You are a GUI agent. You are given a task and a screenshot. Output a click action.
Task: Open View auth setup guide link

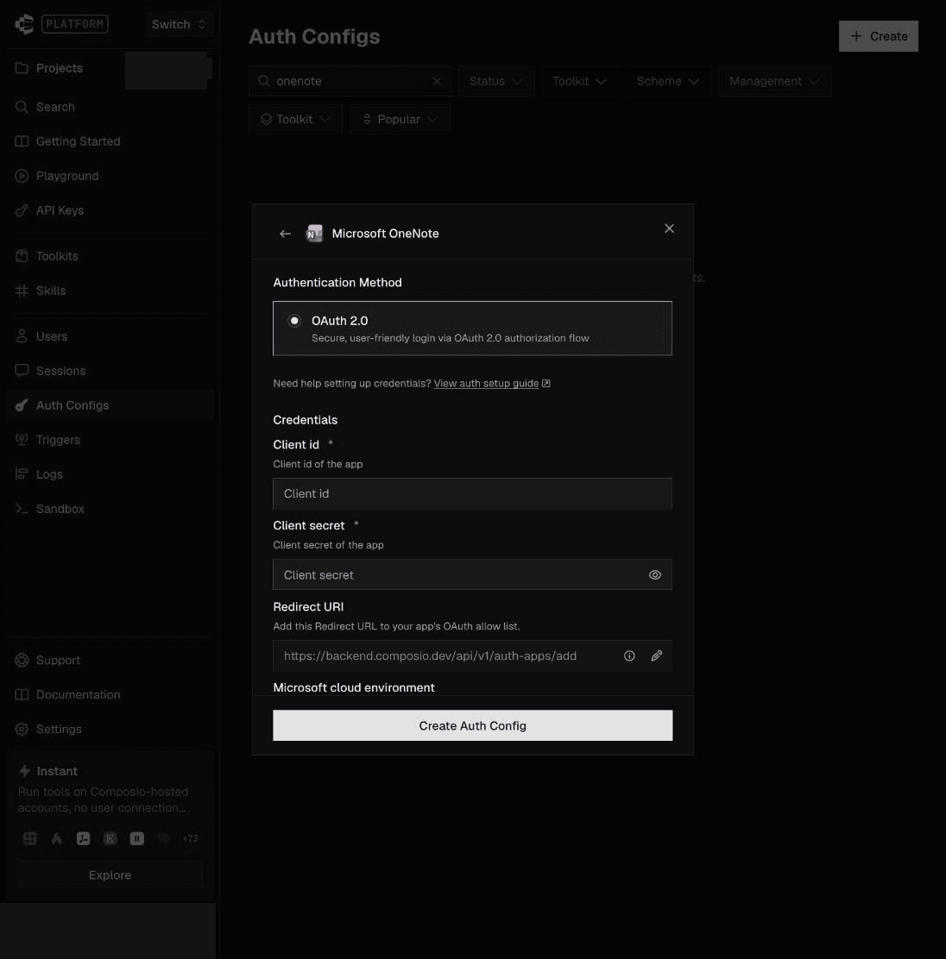click(x=492, y=384)
